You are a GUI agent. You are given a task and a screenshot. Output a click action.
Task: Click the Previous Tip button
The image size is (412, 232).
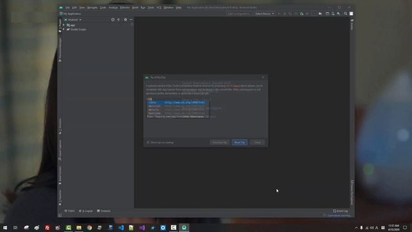coord(220,142)
